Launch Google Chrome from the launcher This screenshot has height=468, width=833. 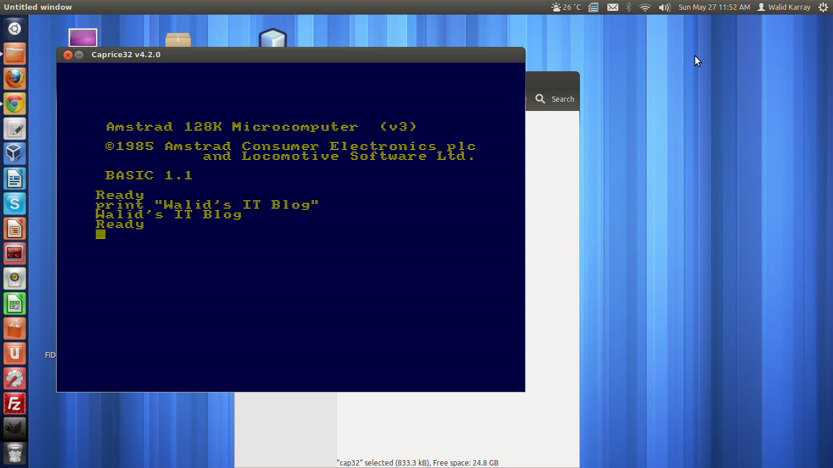click(15, 104)
